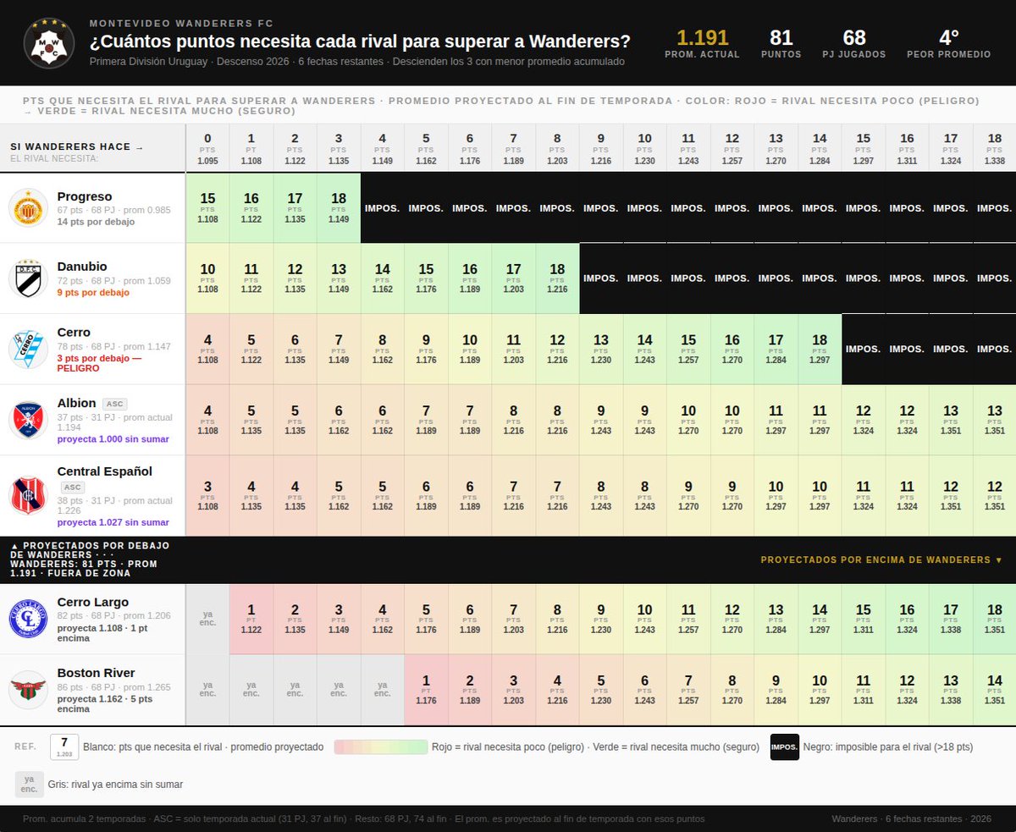Viewport: 1016px width, 832px height.
Task: Click the 'MONTEVIDEO WANDERERS FC' header text
Action: pos(181,23)
